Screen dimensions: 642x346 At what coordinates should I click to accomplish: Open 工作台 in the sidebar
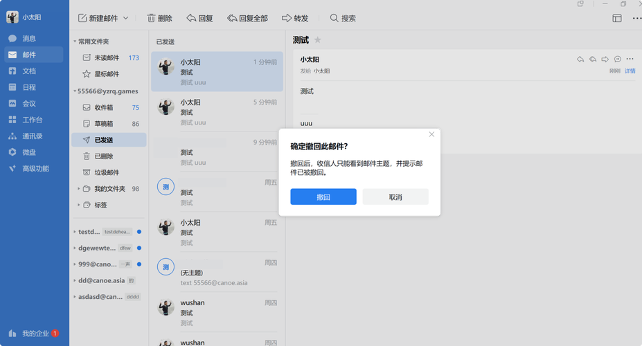click(x=33, y=120)
